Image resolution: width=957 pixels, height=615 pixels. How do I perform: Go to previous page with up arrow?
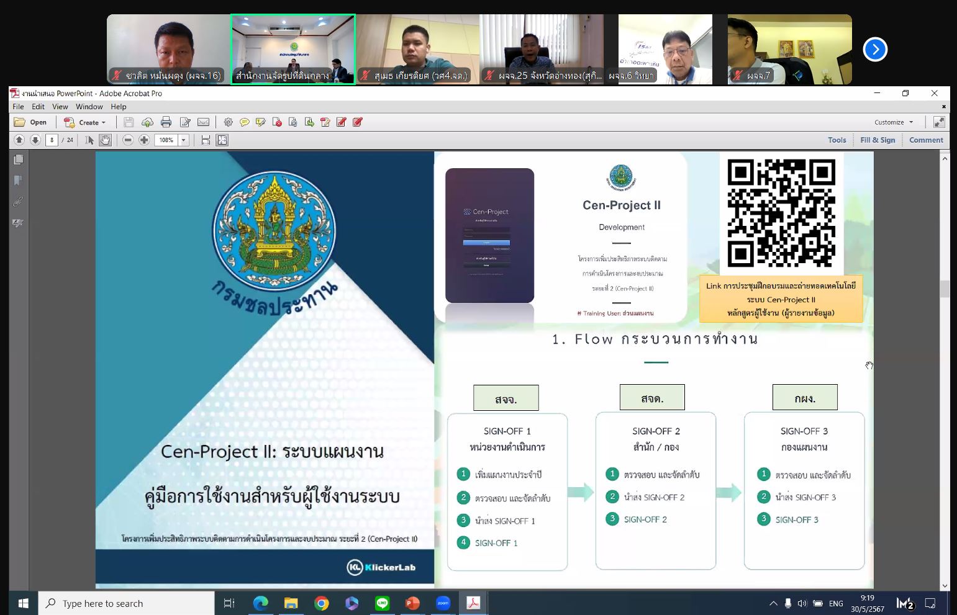coord(19,140)
